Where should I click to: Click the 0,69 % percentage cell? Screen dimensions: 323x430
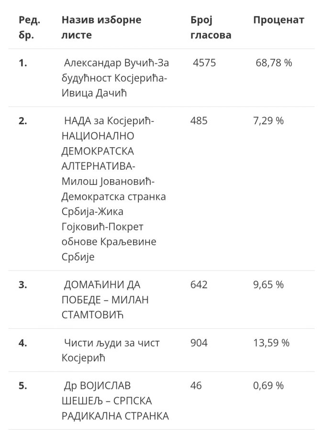tap(268, 386)
